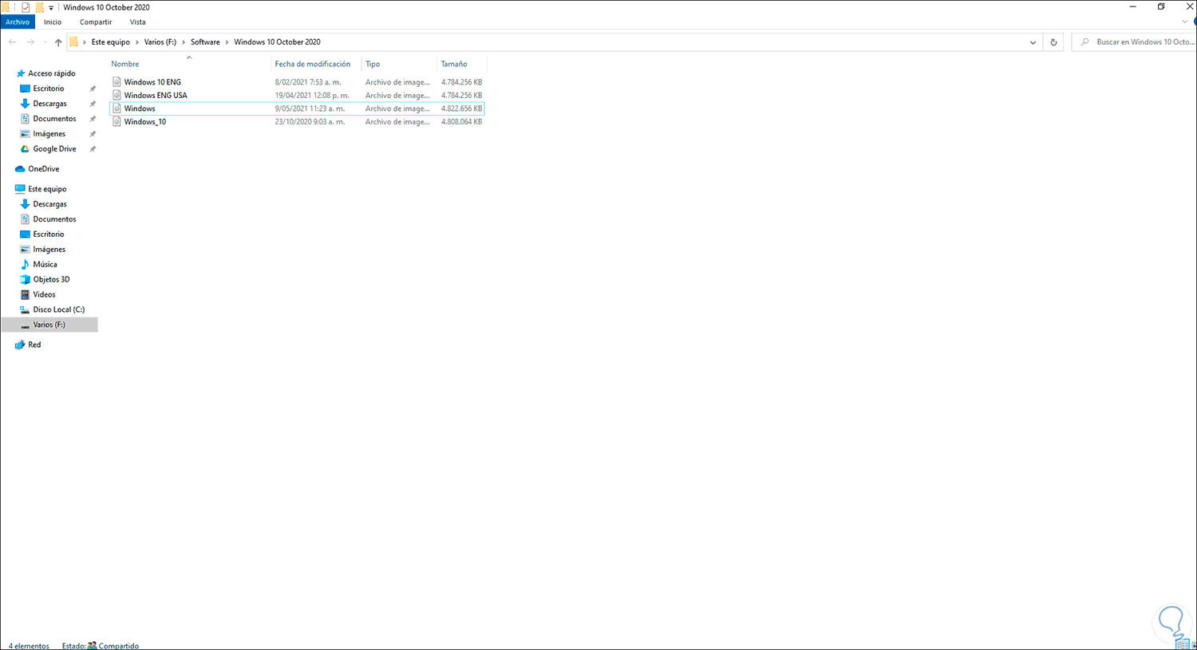Expand the ribbon with the chevron
The width and height of the screenshot is (1197, 650).
[1185, 22]
